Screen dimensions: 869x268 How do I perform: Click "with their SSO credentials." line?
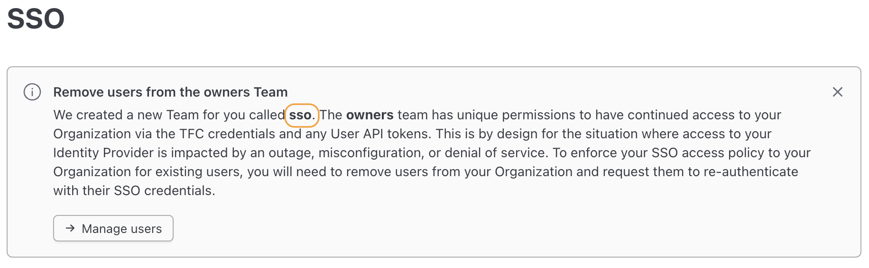click(x=134, y=191)
